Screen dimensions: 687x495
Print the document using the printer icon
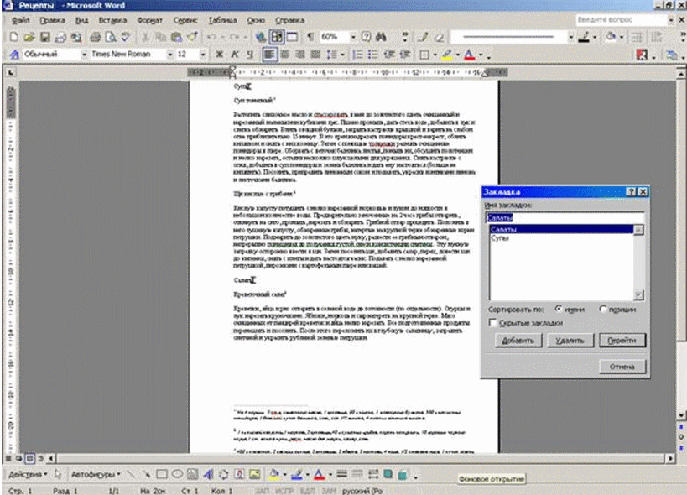[x=95, y=37]
